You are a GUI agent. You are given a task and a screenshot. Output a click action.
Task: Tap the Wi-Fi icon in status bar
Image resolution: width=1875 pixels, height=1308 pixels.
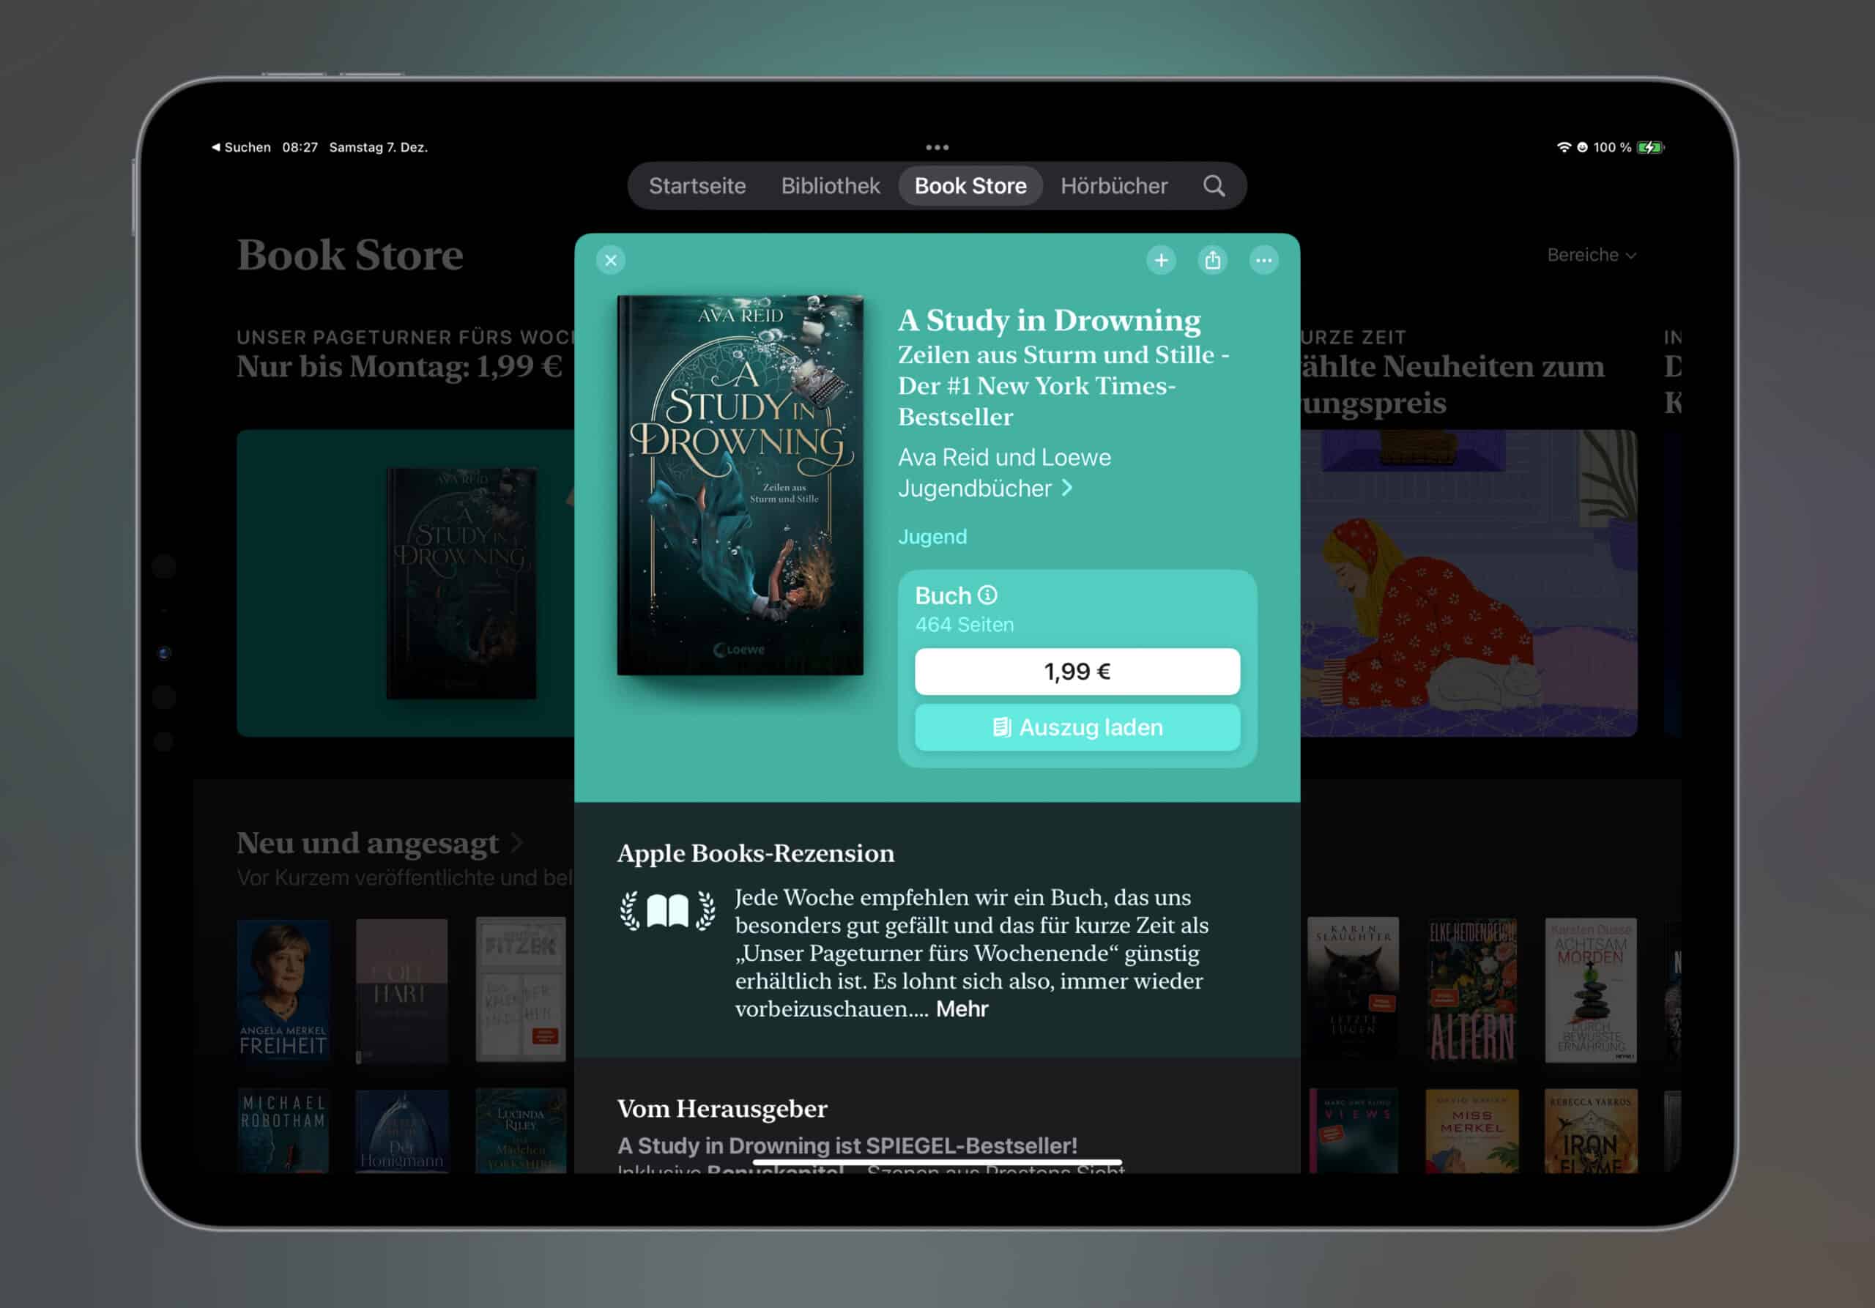pyautogui.click(x=1564, y=148)
